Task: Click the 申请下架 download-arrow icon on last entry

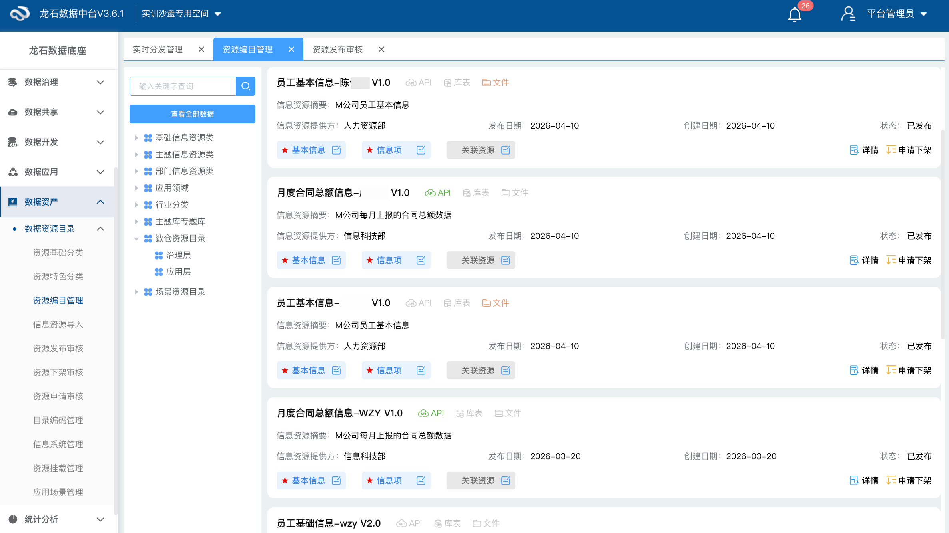Action: (890, 480)
